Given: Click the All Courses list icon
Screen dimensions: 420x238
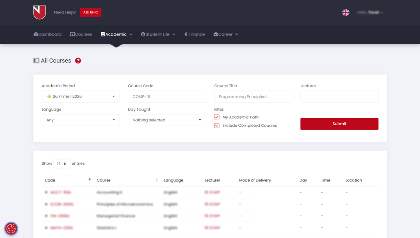Looking at the screenshot, I should 36,61.
